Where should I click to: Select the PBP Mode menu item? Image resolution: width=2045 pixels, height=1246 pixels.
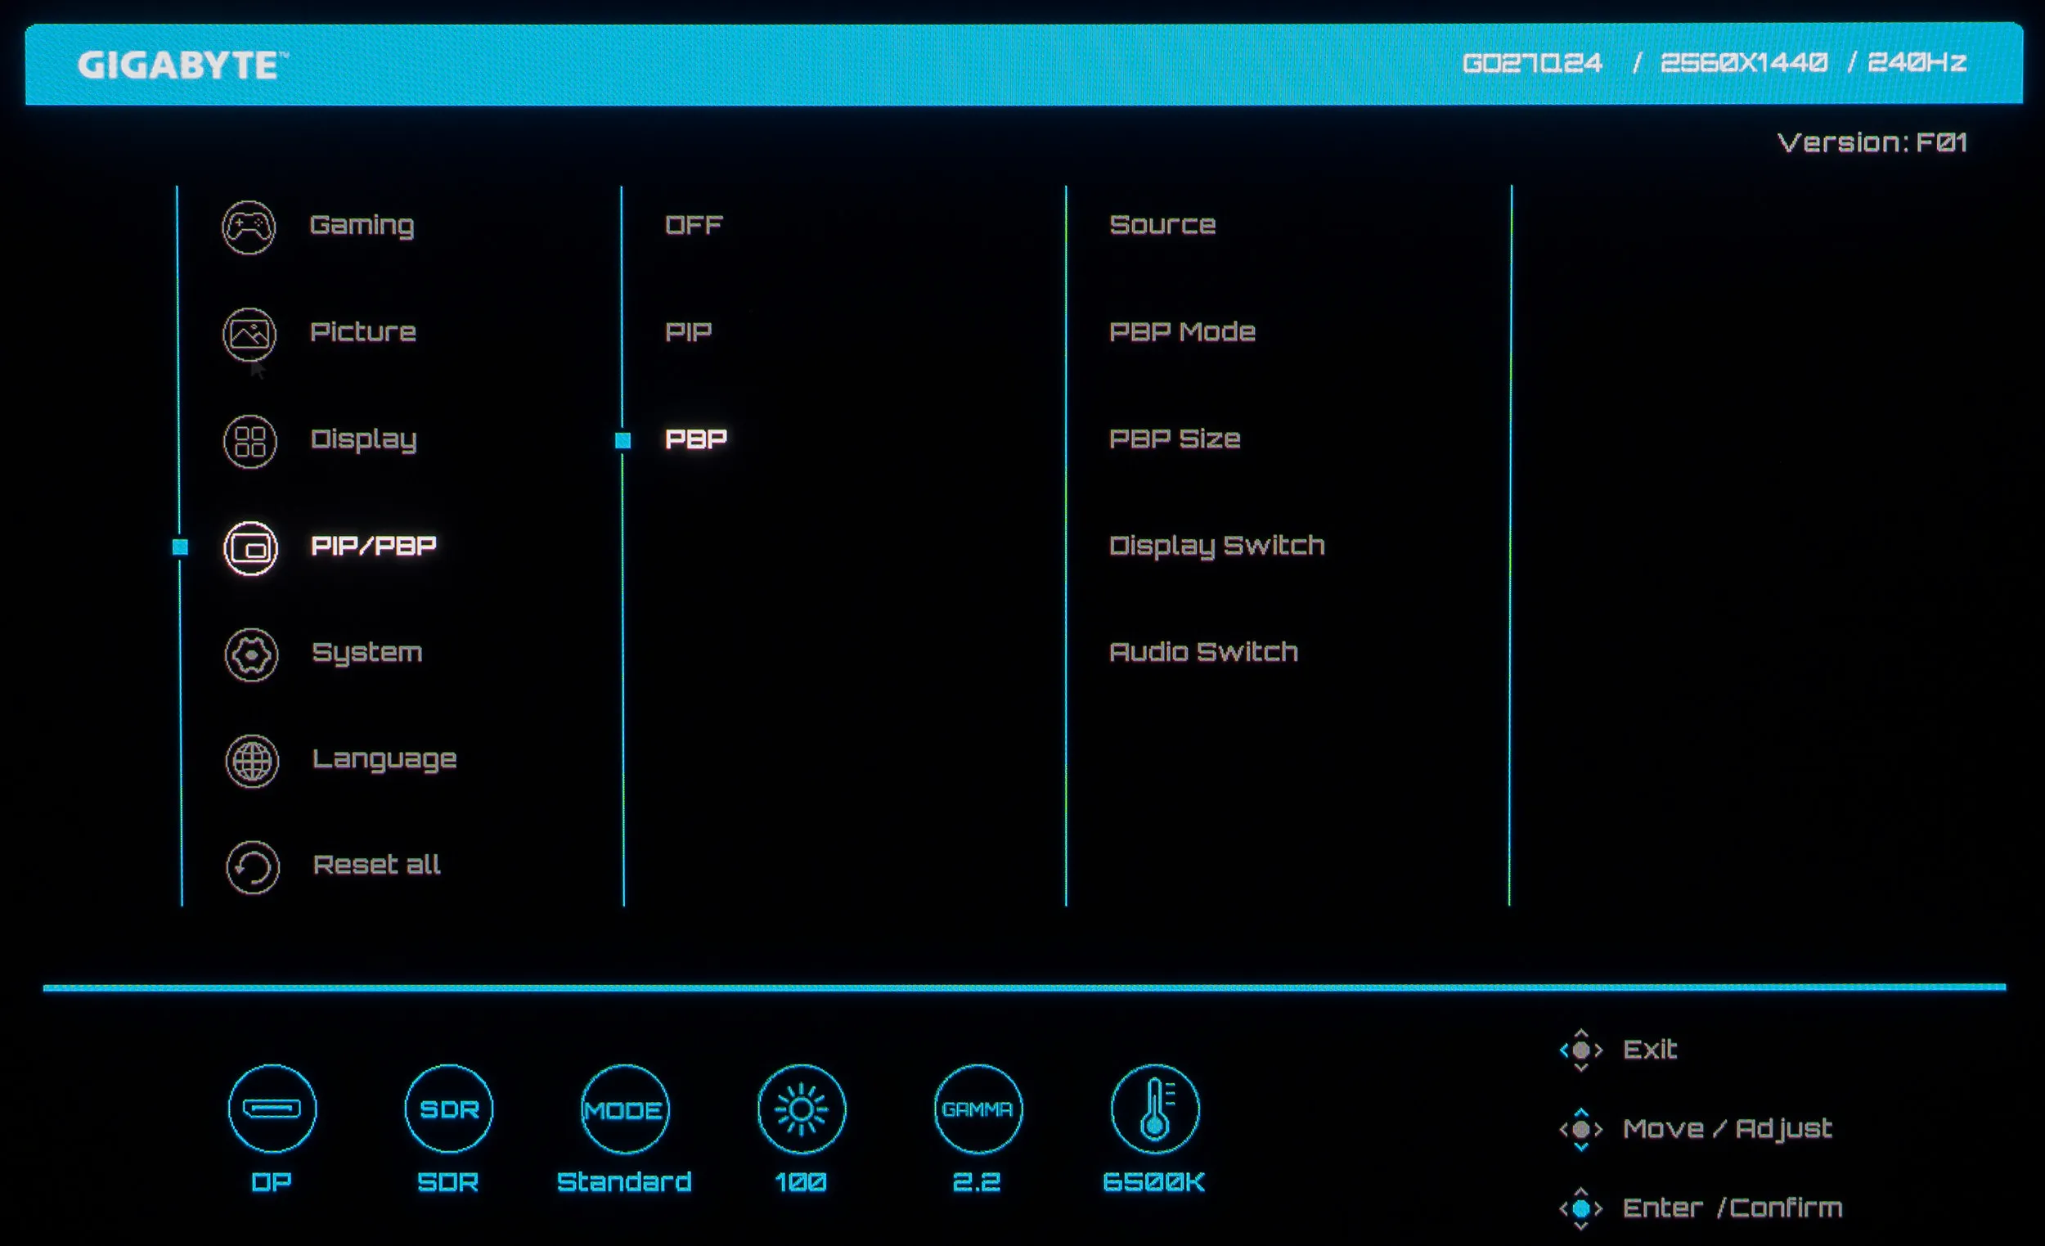point(1182,332)
